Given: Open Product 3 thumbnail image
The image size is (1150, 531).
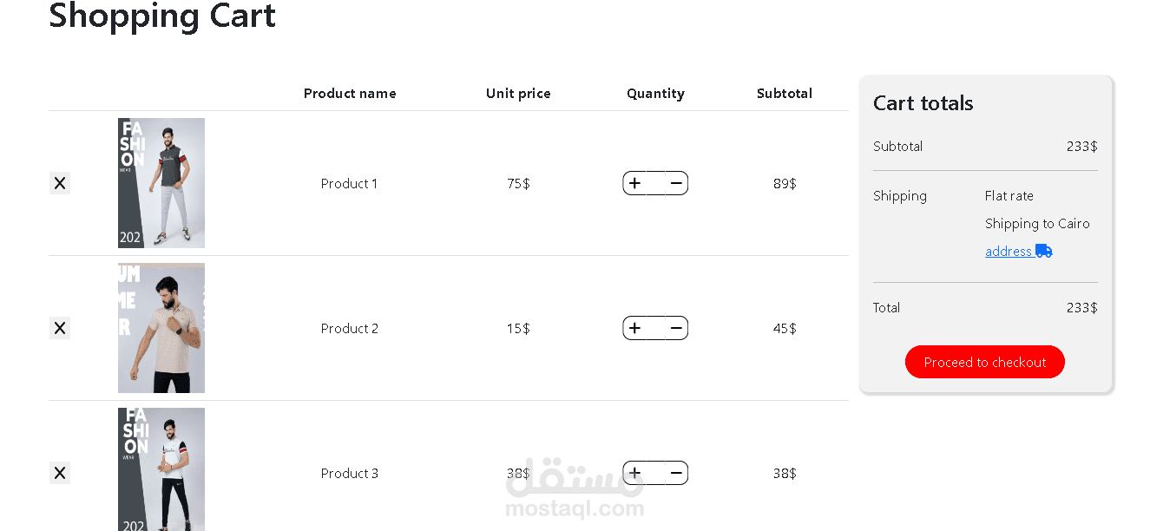Looking at the screenshot, I should 161,469.
